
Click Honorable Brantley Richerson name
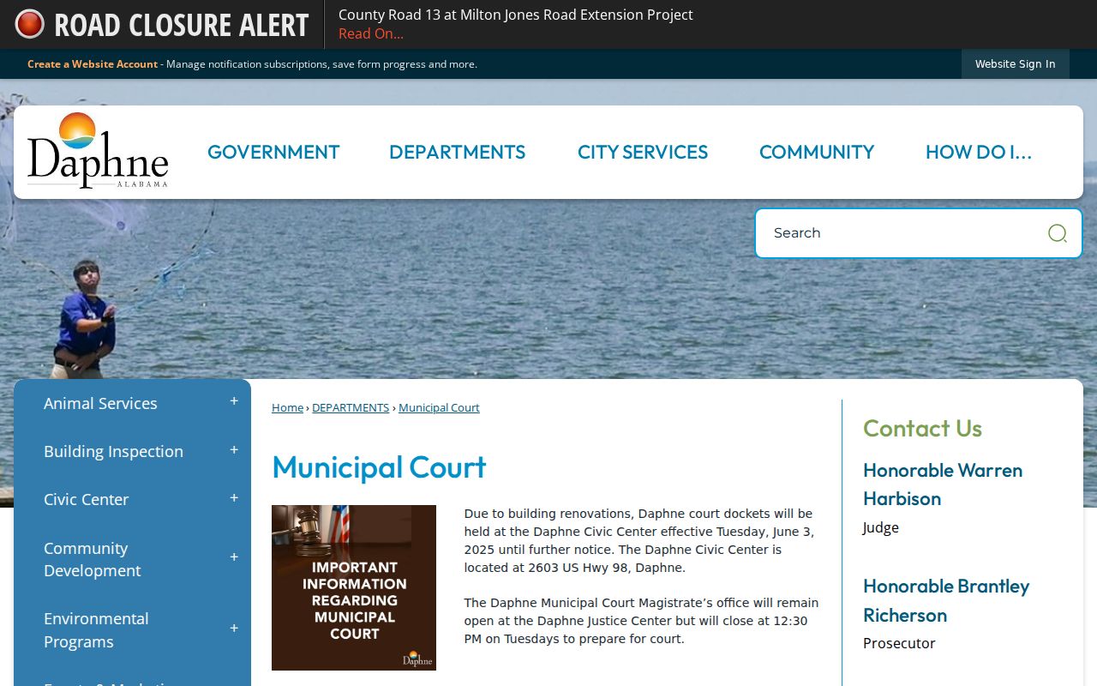click(946, 600)
